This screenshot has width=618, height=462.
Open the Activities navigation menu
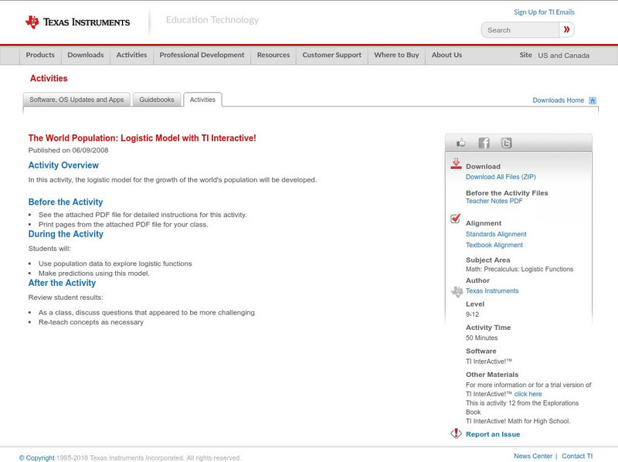[131, 55]
